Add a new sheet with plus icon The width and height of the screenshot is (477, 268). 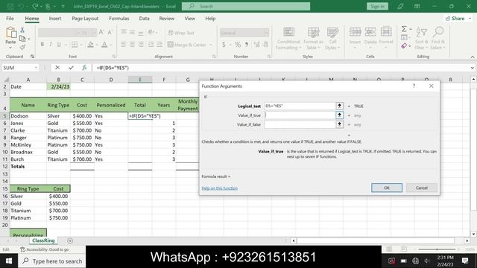click(x=70, y=240)
